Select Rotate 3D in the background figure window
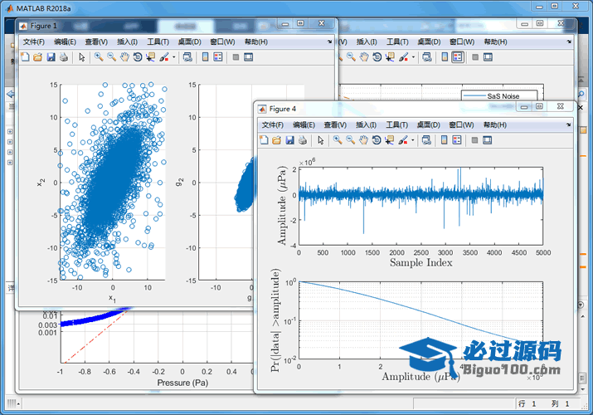The image size is (593, 415). (x=377, y=57)
